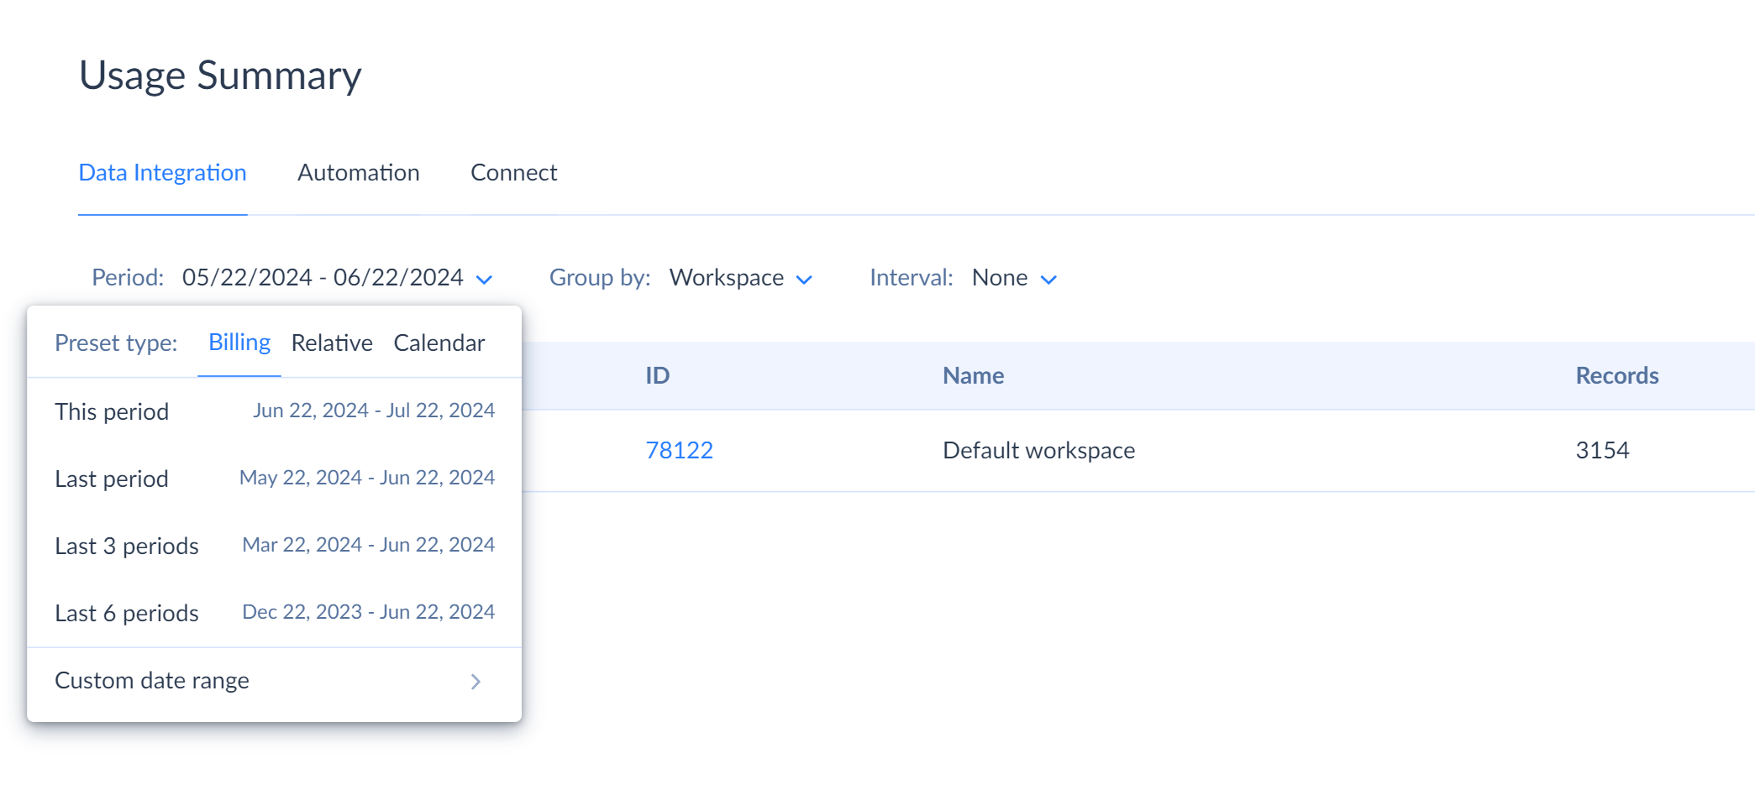Sort by the Records column header

coord(1616,376)
